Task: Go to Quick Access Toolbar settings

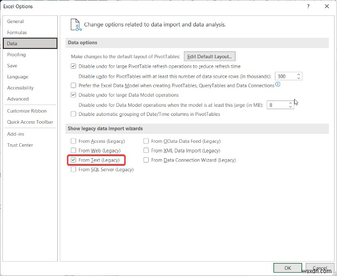Action: coord(30,122)
